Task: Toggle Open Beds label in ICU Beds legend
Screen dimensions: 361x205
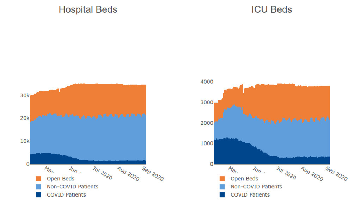Action: 244,179
